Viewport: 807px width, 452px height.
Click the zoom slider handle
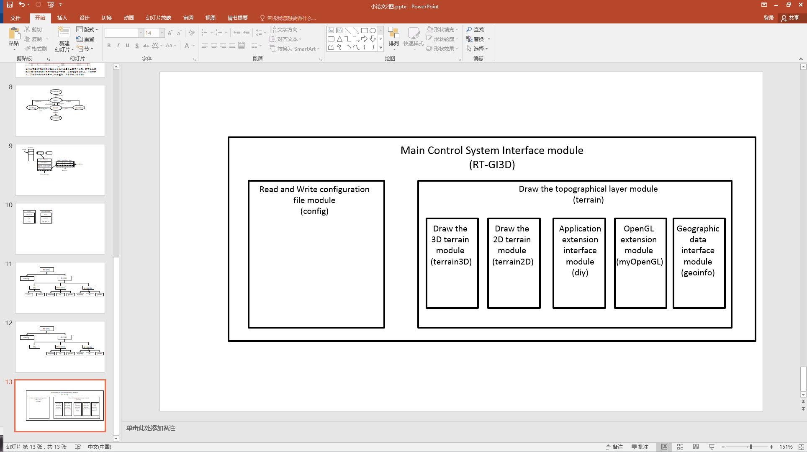[x=751, y=447]
